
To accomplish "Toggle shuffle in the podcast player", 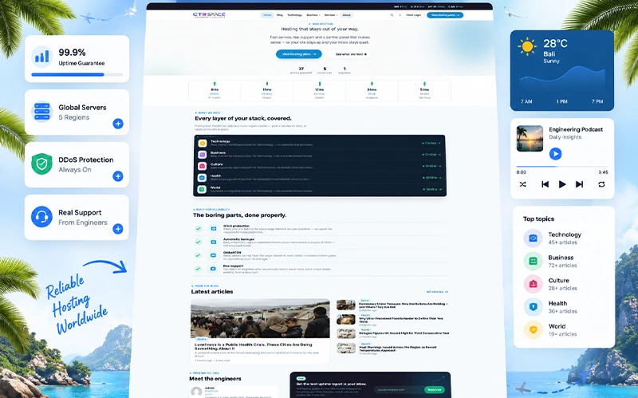I will pos(523,184).
